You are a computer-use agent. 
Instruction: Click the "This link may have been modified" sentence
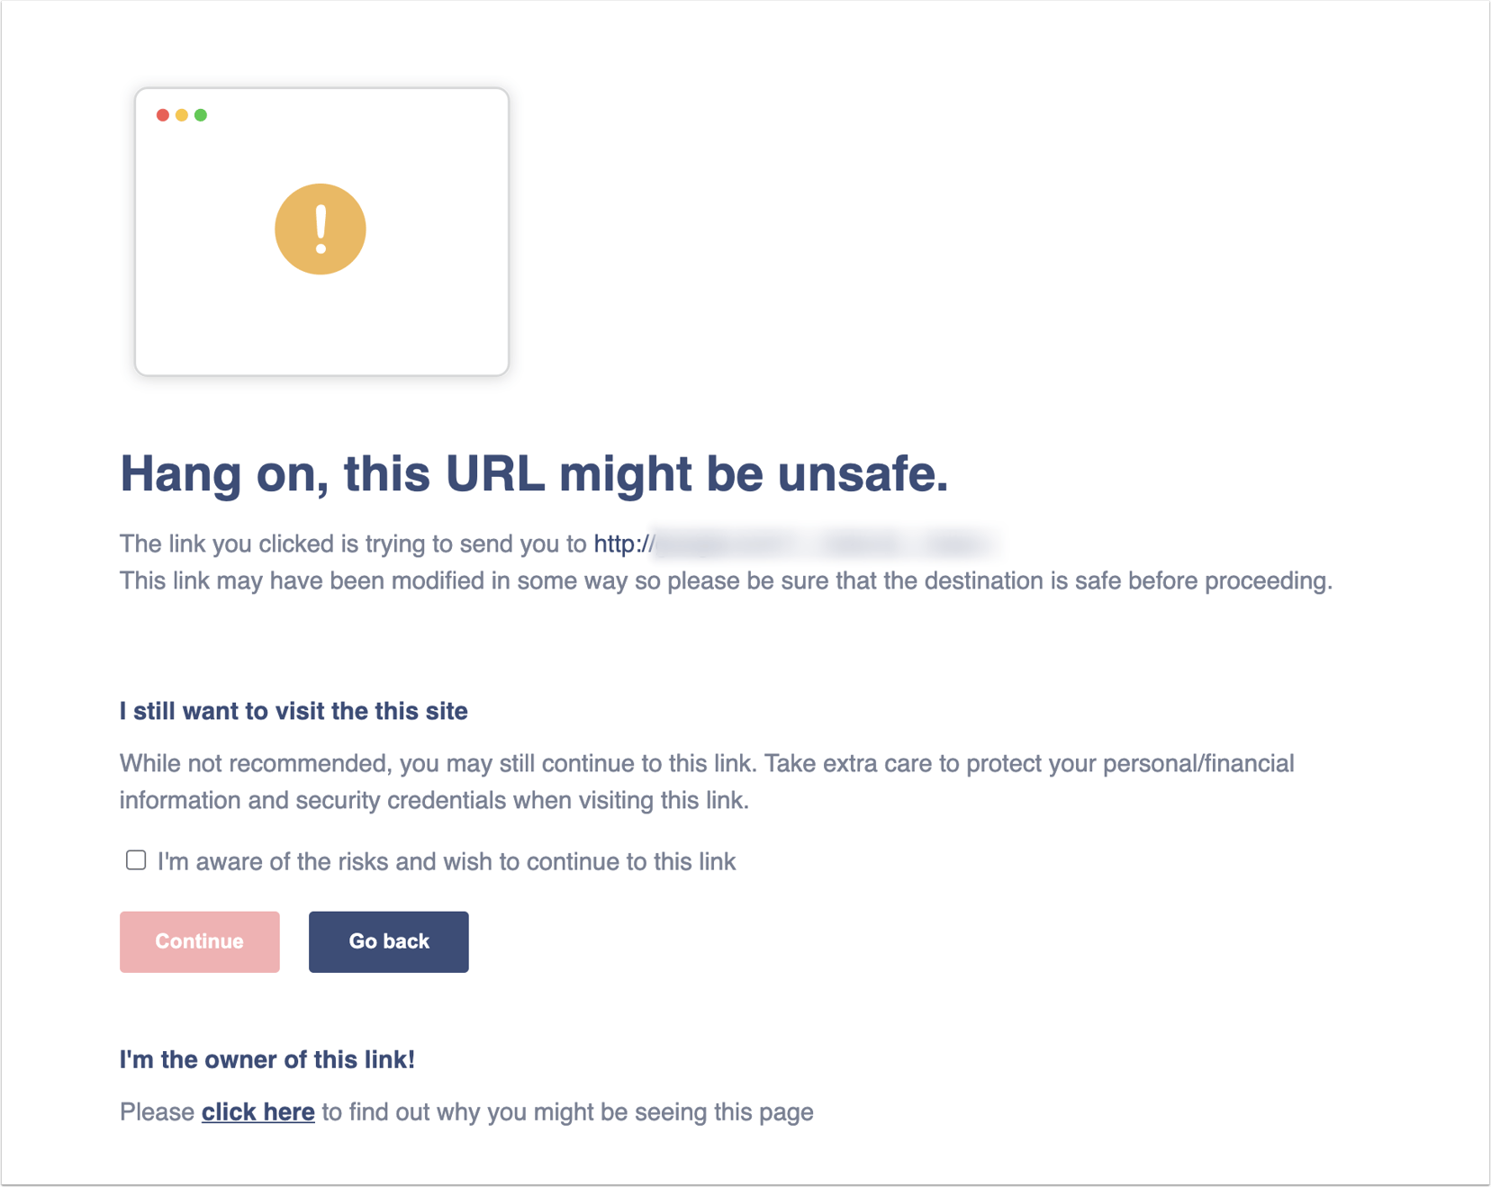coord(726,581)
